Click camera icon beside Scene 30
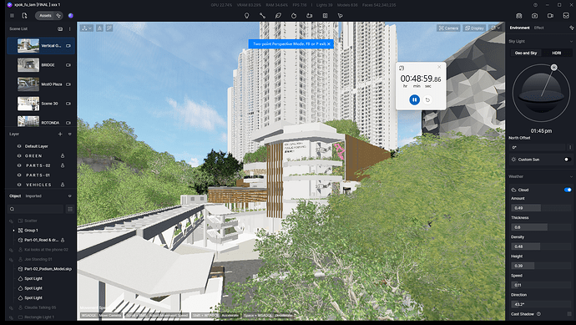This screenshot has width=576, height=325. click(x=68, y=104)
